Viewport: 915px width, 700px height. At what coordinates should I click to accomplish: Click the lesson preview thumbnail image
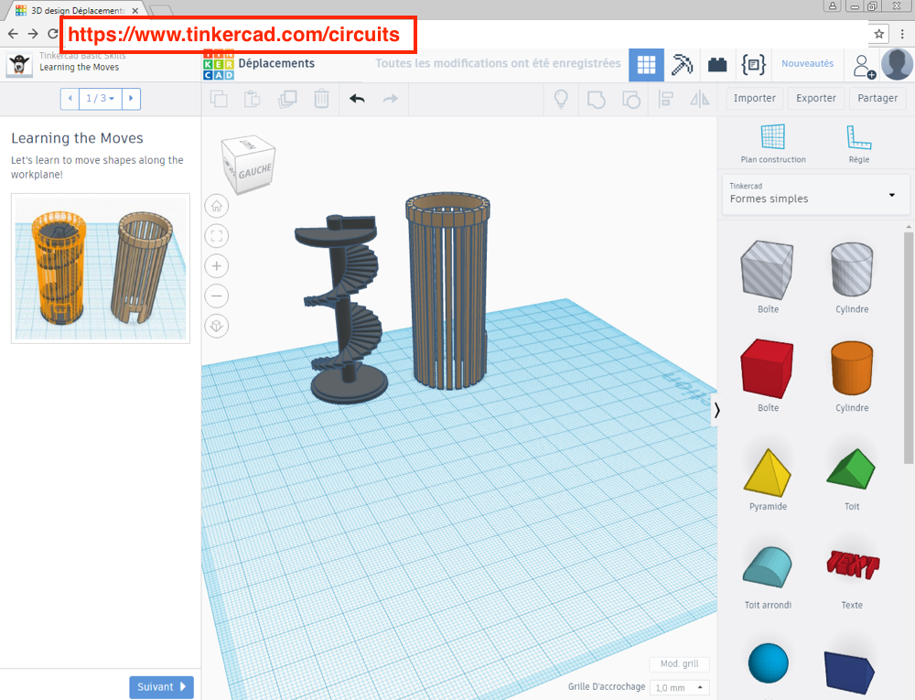(x=101, y=268)
